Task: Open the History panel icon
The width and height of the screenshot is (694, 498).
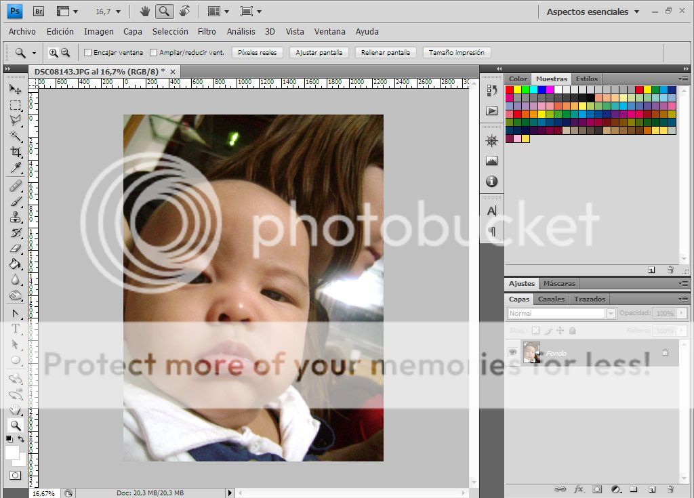Action: tap(492, 91)
